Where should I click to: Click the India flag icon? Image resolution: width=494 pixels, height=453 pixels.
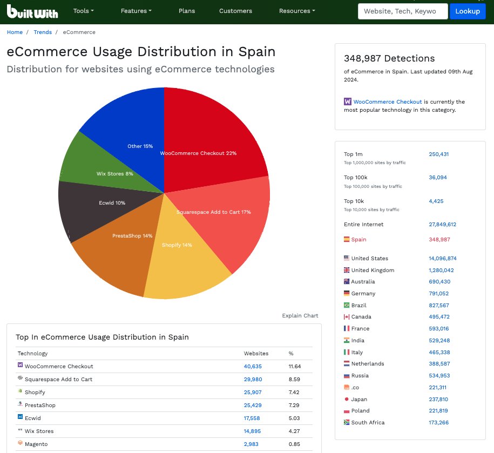pos(347,340)
